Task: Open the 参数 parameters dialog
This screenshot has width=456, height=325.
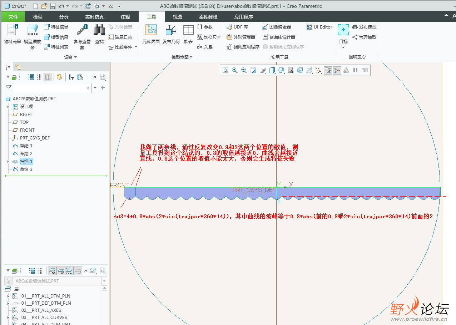Action: [205, 27]
